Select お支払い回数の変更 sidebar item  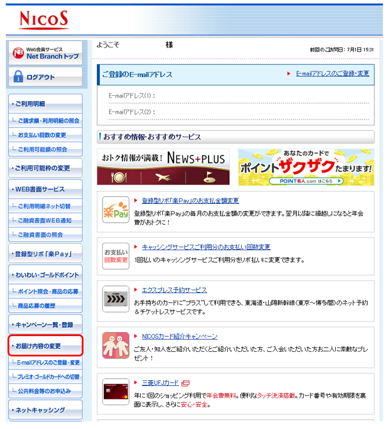point(45,135)
